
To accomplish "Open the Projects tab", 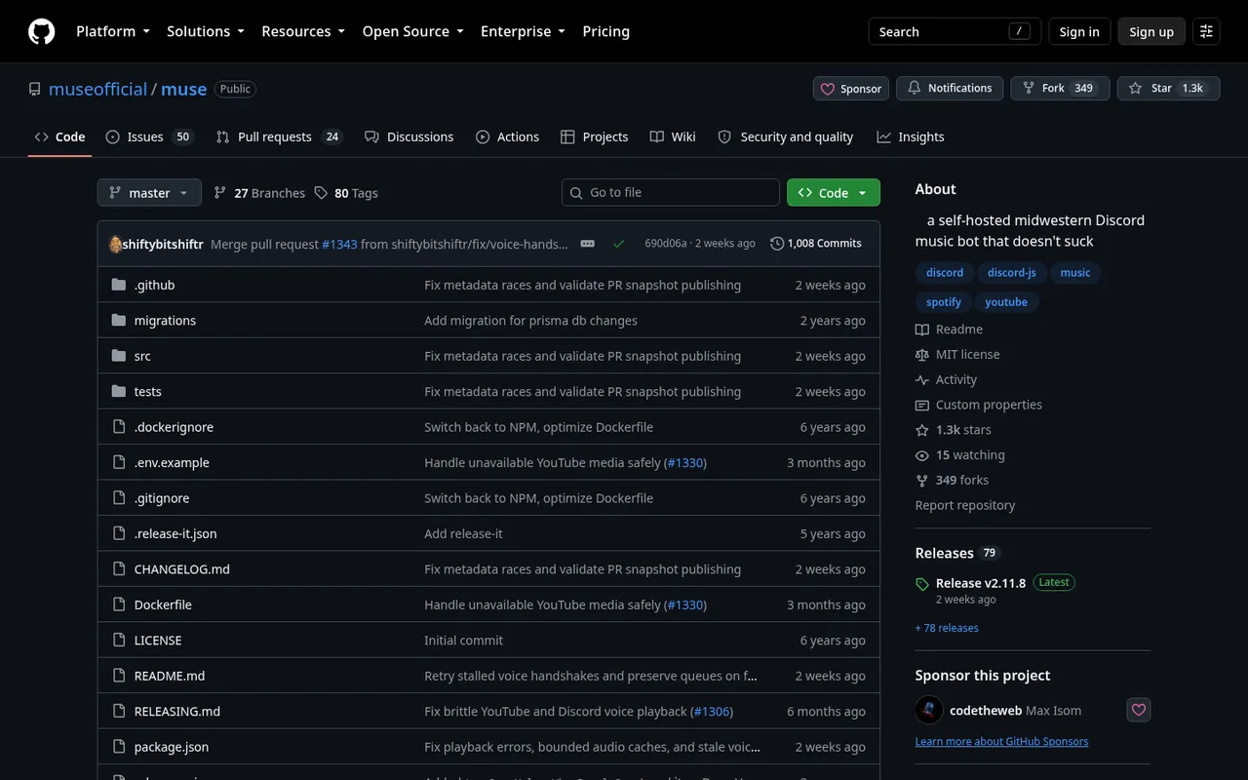I will tap(595, 136).
